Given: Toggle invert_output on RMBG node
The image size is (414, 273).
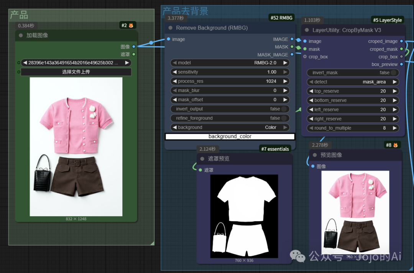Looking at the screenshot, I should (284, 109).
